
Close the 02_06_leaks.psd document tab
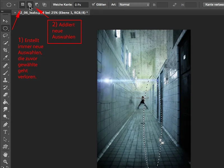coord(15,13)
